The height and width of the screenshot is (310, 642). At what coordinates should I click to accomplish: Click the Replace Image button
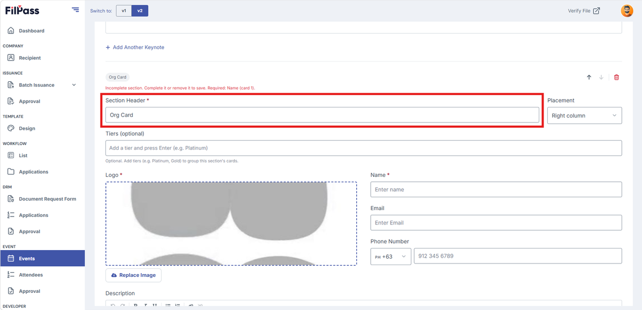pyautogui.click(x=133, y=275)
